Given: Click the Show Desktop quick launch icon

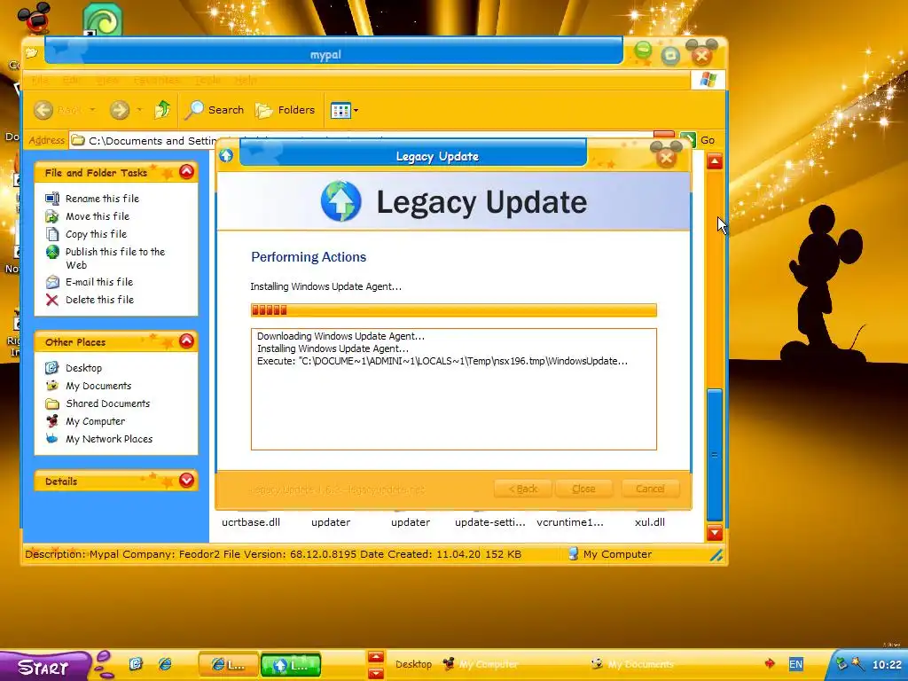Looking at the screenshot, I should coord(136,663).
